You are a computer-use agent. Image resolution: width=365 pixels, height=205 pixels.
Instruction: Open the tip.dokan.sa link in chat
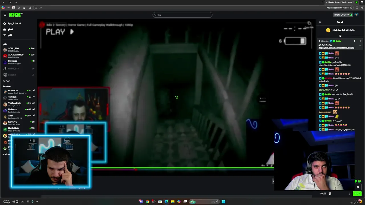tap(334, 65)
